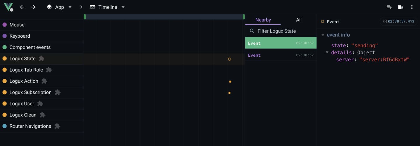Toggle the green Component events dot
The width and height of the screenshot is (420, 146).
(4, 47)
